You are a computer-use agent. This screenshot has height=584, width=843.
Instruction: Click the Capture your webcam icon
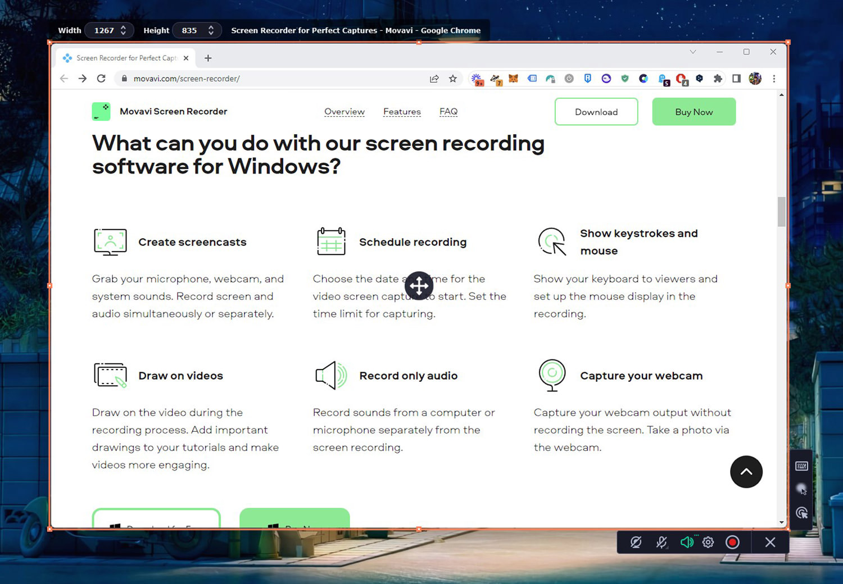[552, 376]
